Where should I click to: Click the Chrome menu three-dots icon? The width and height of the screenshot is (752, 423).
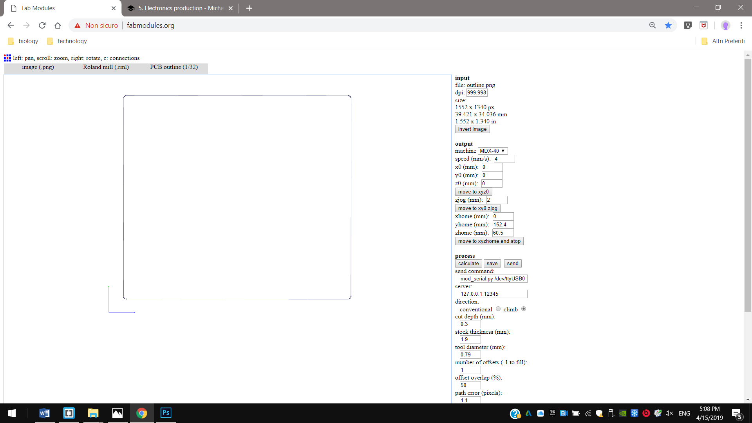click(x=741, y=25)
